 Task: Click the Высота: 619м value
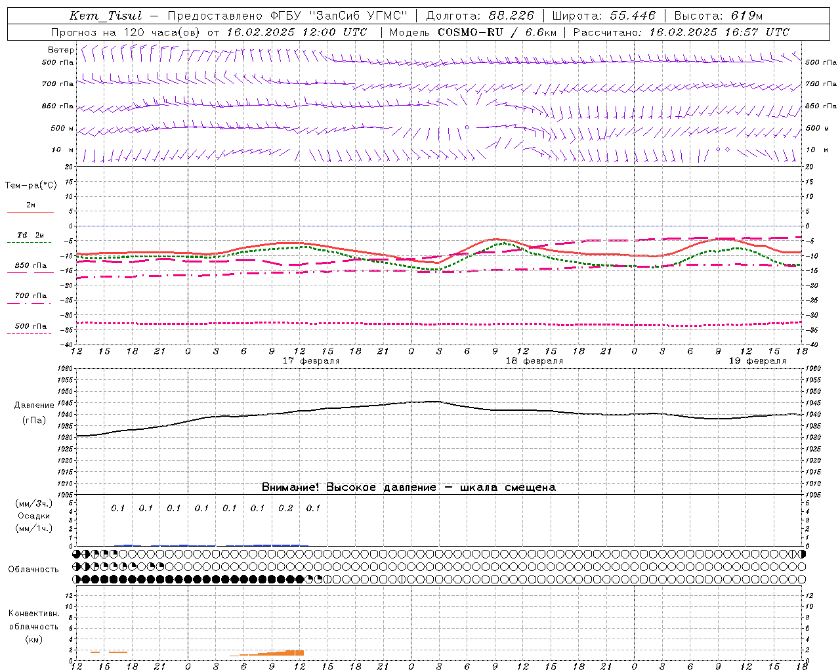tap(719, 16)
